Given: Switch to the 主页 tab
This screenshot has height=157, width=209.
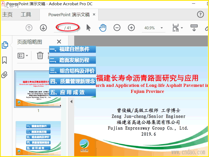Looking at the screenshot, I should [7, 14].
